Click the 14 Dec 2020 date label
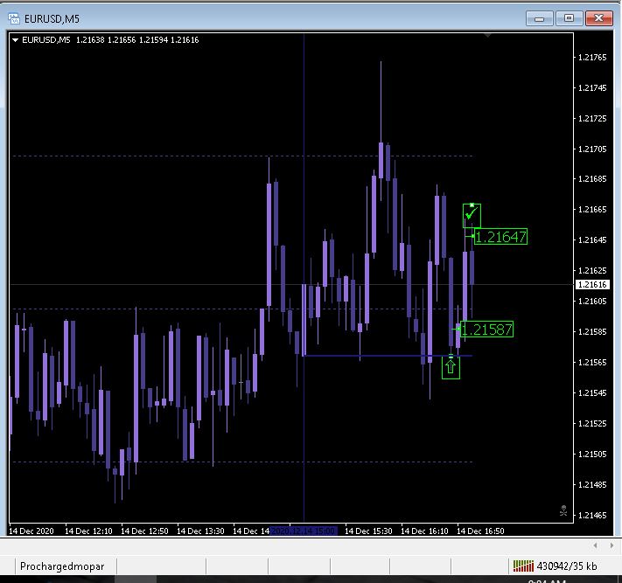This screenshot has height=583, width=622. [x=31, y=531]
